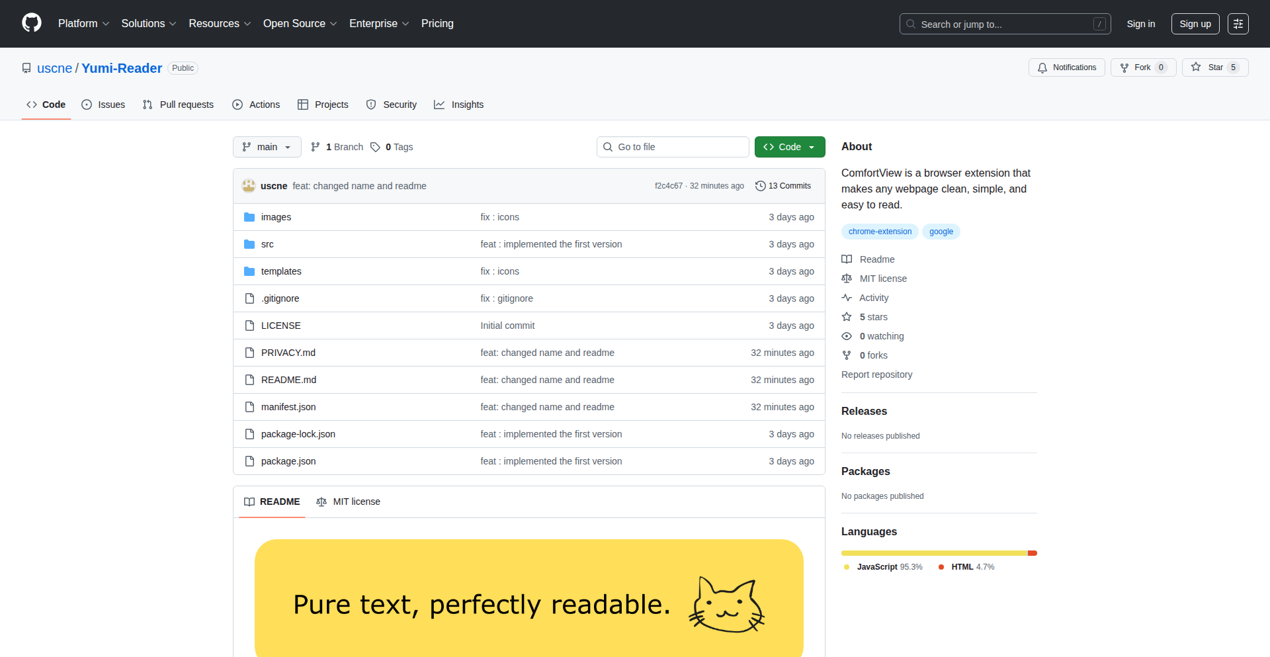
Task: Open the Yumi-Reader repository title link
Action: [x=122, y=68]
